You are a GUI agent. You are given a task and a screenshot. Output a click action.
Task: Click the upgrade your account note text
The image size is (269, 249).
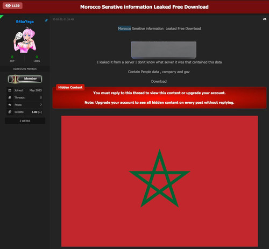coord(159,103)
